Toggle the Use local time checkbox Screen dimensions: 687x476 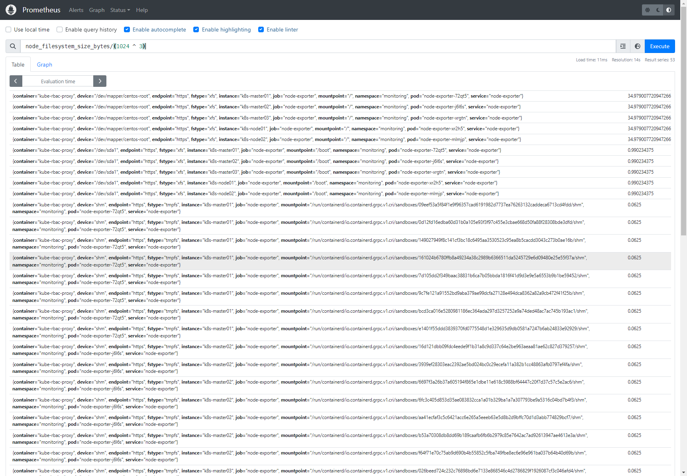pyautogui.click(x=8, y=29)
